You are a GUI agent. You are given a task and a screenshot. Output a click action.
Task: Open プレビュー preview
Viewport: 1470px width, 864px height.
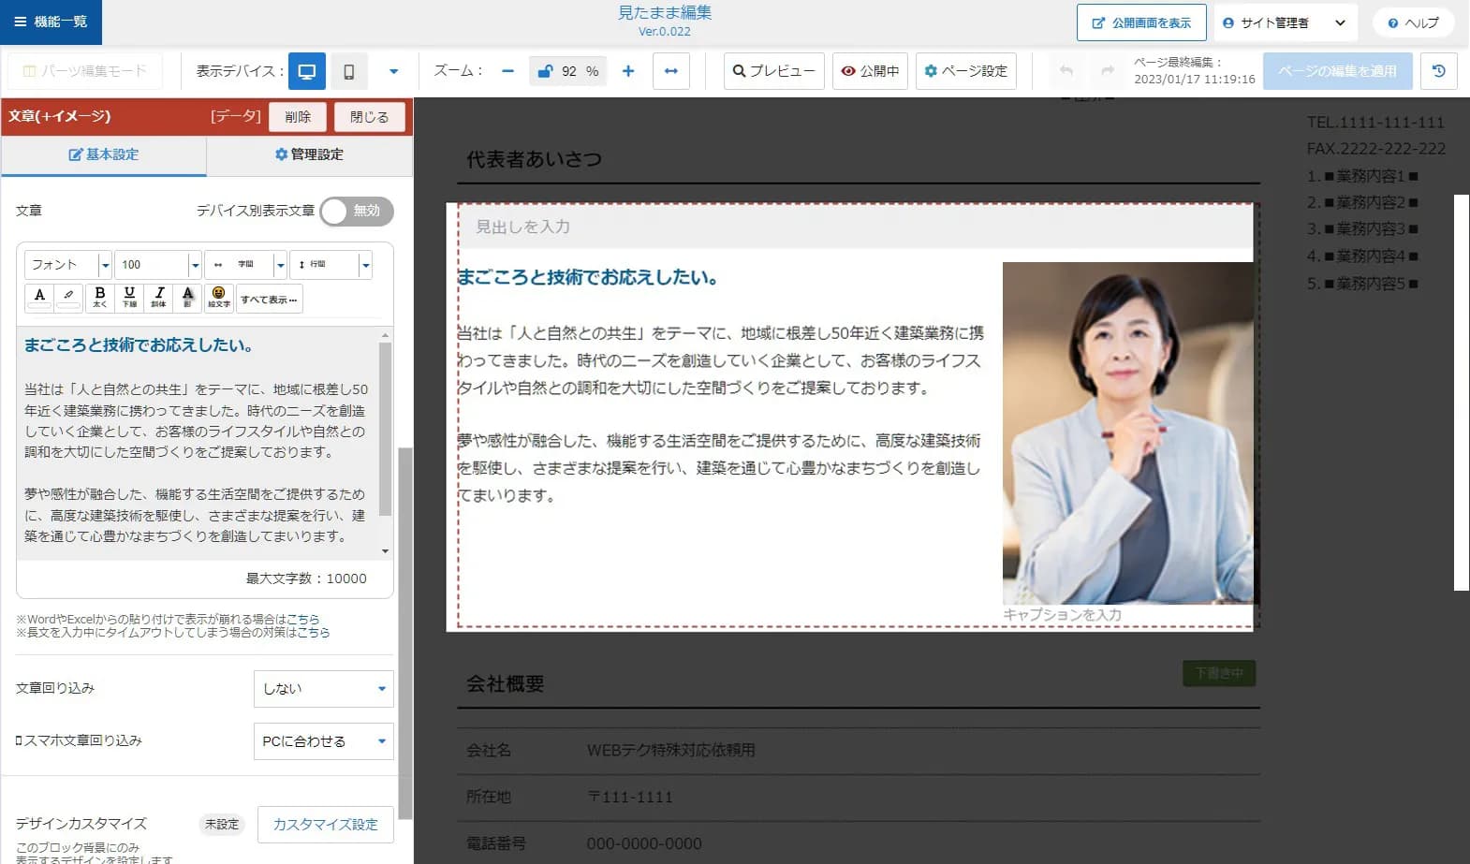(x=774, y=71)
